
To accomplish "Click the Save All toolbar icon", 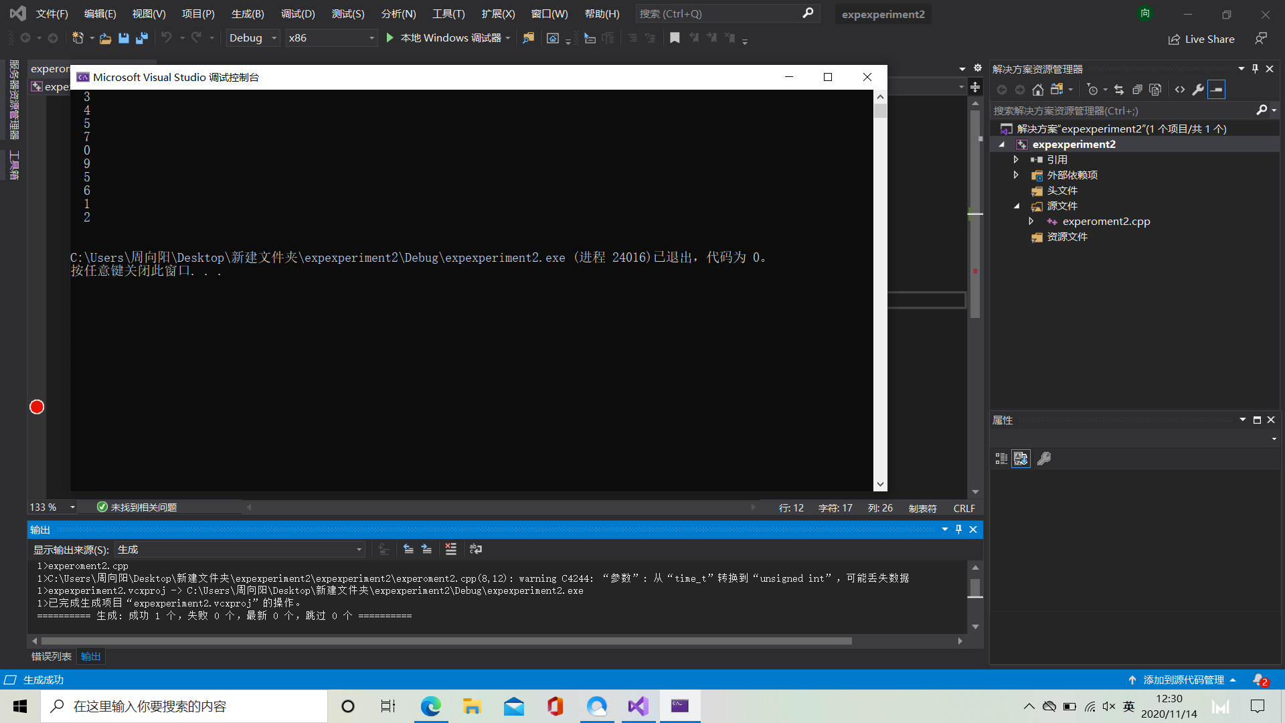I will coord(142,38).
